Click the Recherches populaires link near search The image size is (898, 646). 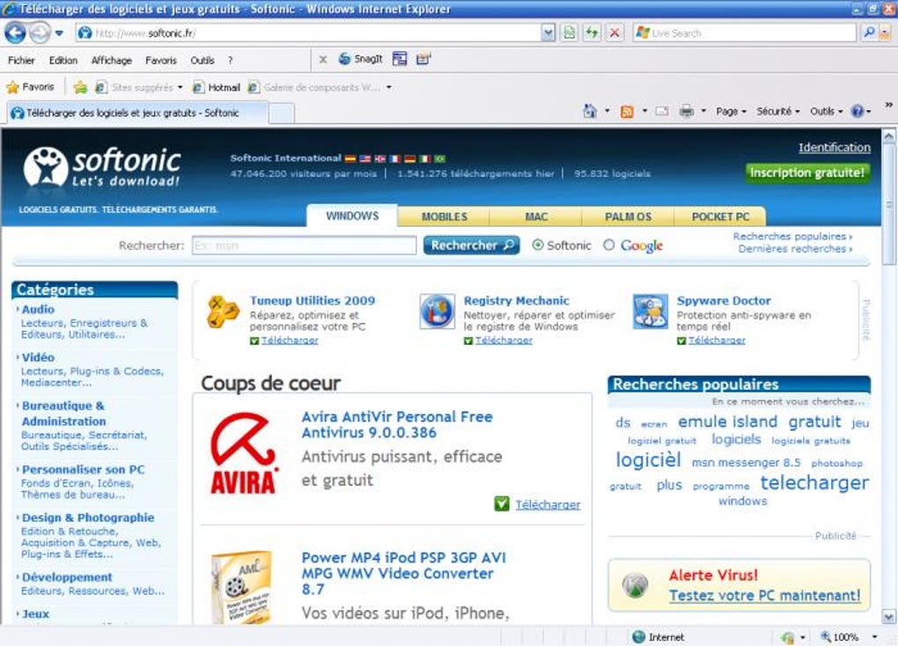point(792,236)
